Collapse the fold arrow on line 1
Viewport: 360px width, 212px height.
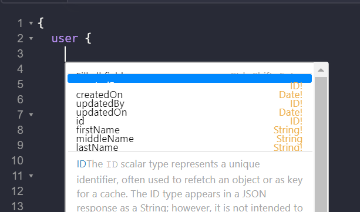point(31,23)
